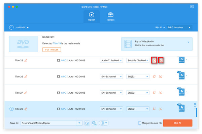Click the title list scrollbar

click(196, 112)
